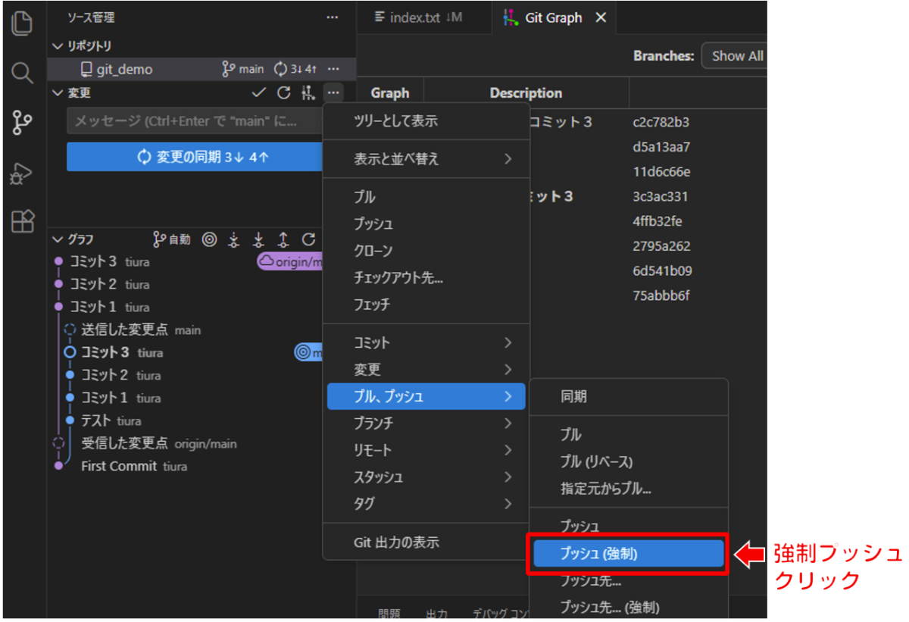Expand the ブランチ submenu
909x622 pixels.
(426, 423)
